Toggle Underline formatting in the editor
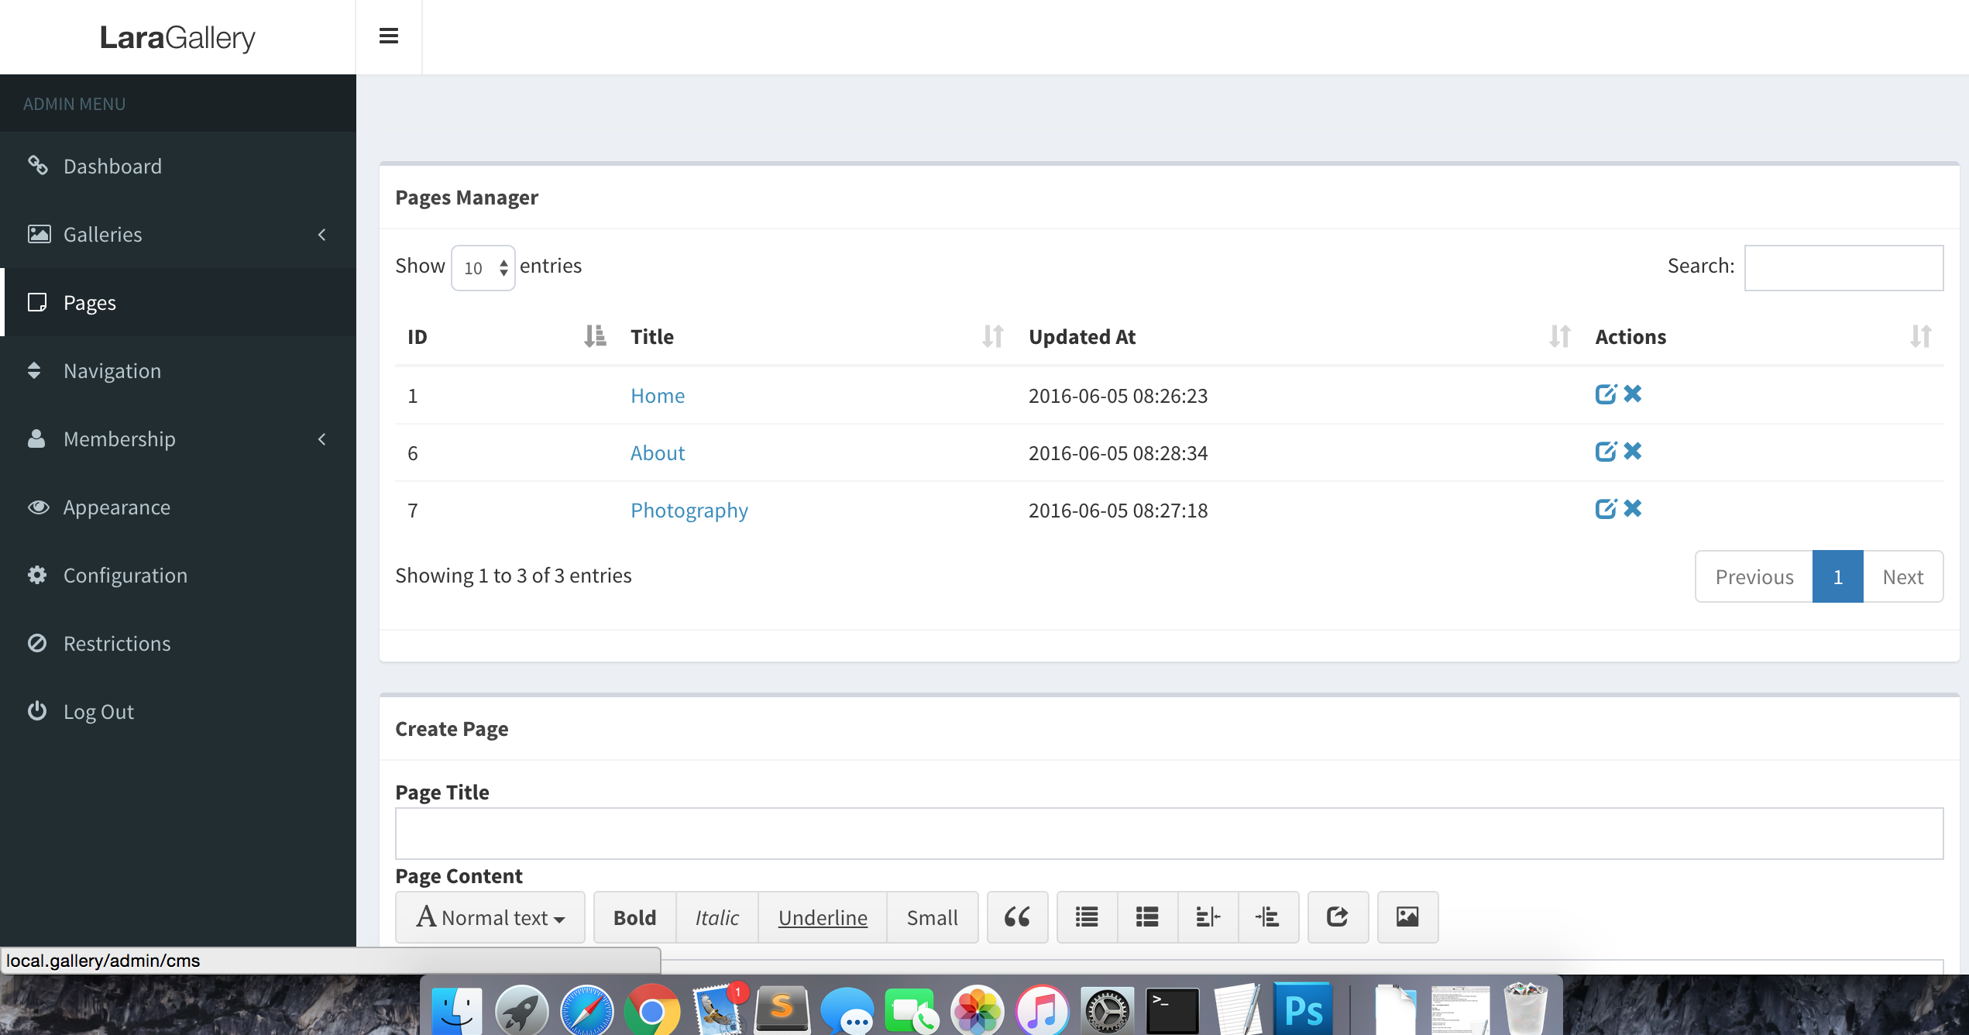Image resolution: width=1969 pixels, height=1035 pixels. click(x=823, y=917)
